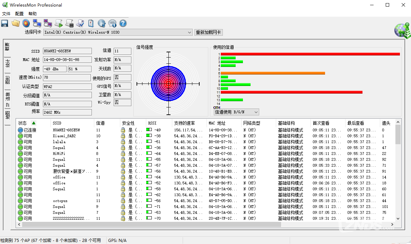Viewport: 411px width, 244px height.
Task: Click the lock icon in 2222222222 row
Action: click(x=123, y=218)
